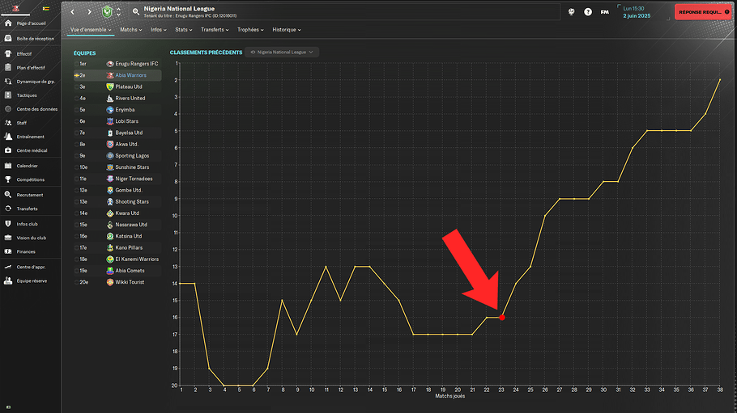Open Sporting Lagos team link
This screenshot has width=737, height=413.
[132, 156]
